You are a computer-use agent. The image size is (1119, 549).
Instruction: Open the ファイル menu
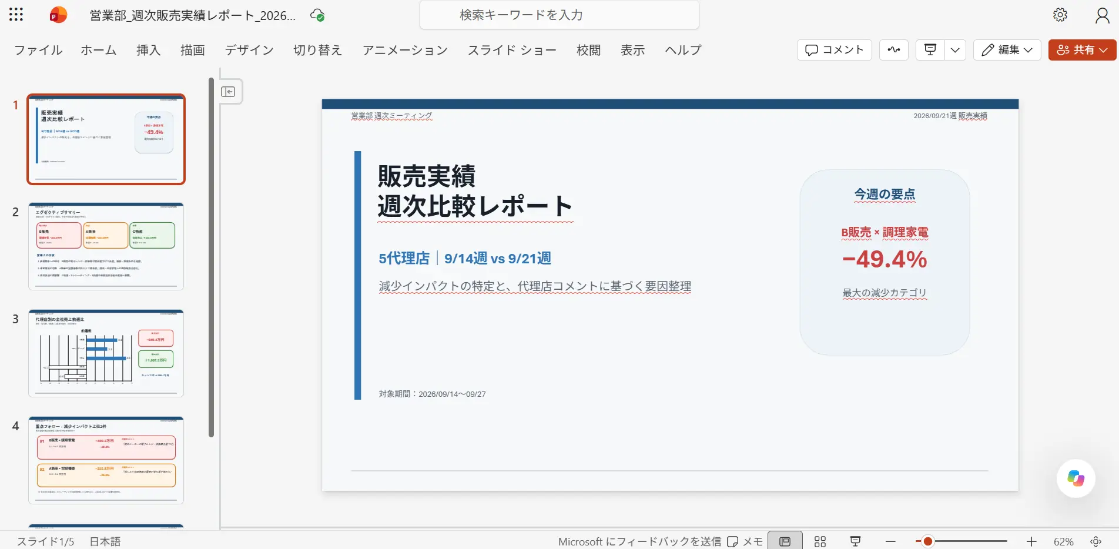(x=38, y=50)
